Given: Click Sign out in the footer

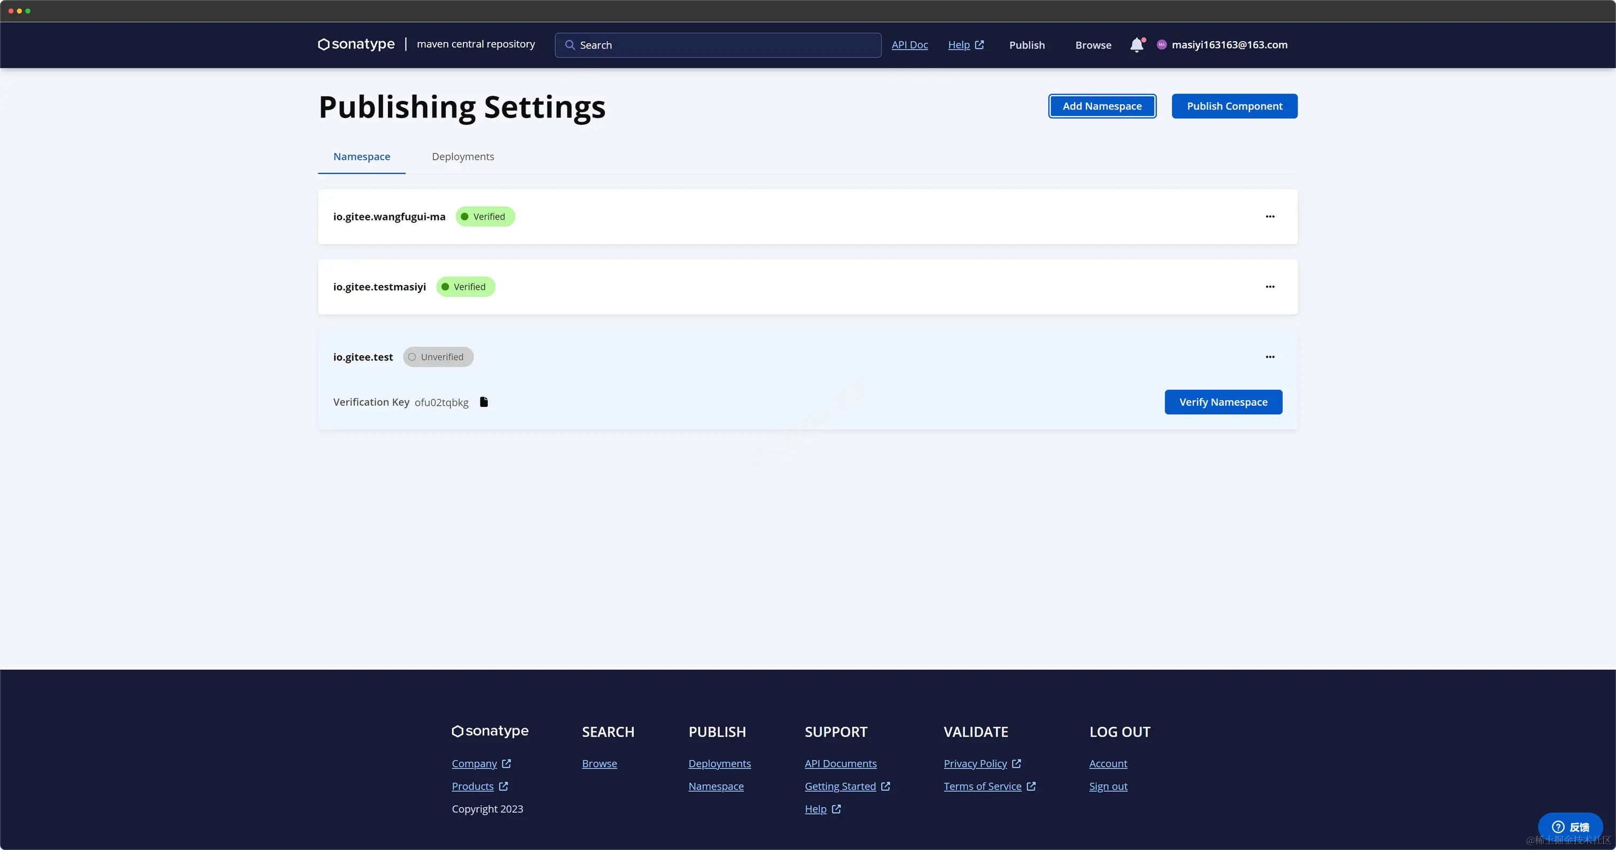Looking at the screenshot, I should (x=1108, y=786).
